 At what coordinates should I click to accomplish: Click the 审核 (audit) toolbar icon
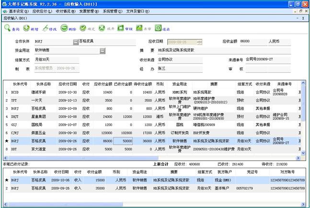pos(120,28)
